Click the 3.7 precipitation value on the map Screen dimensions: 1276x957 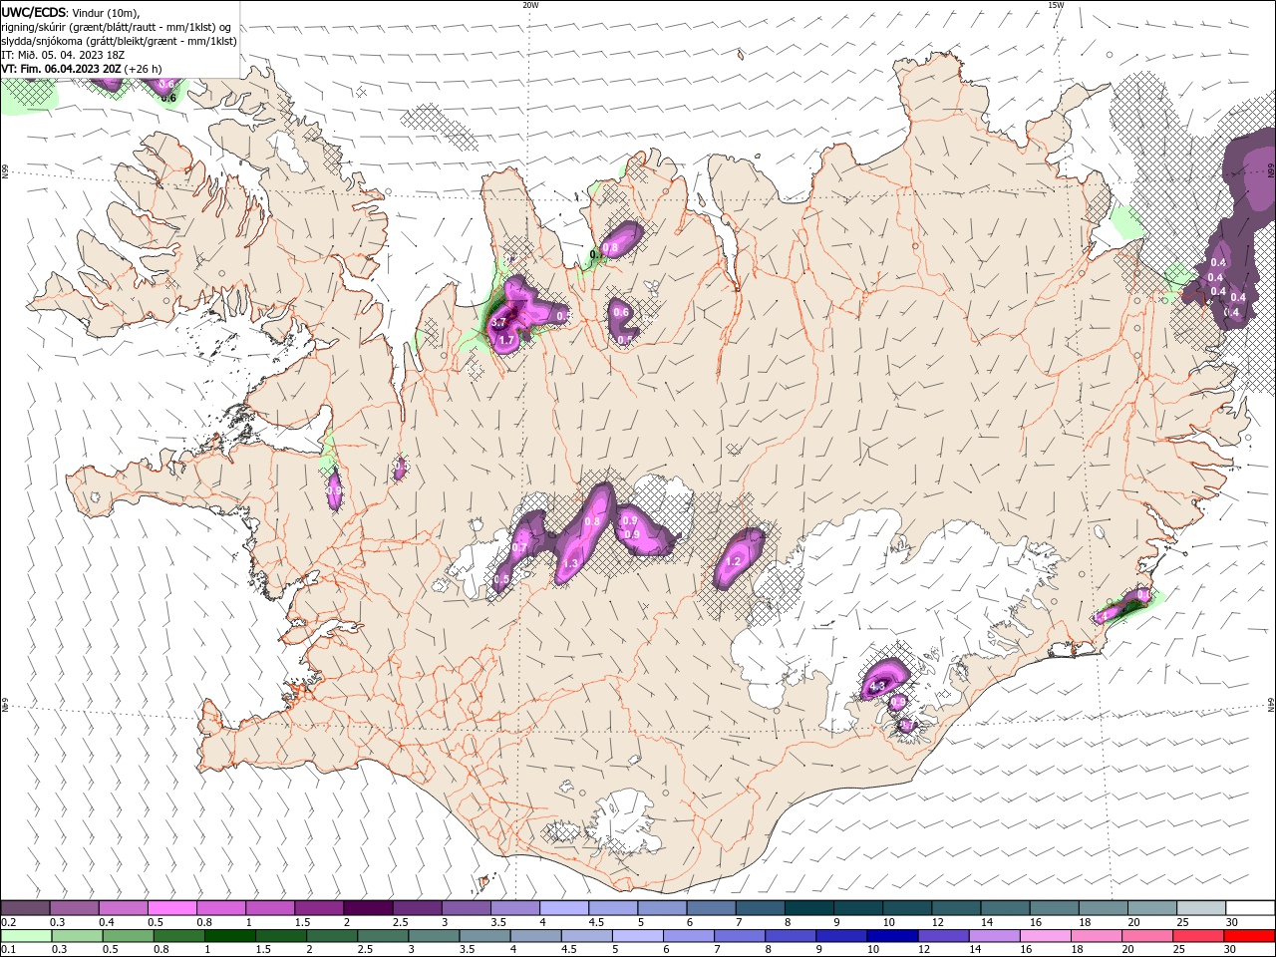499,323
